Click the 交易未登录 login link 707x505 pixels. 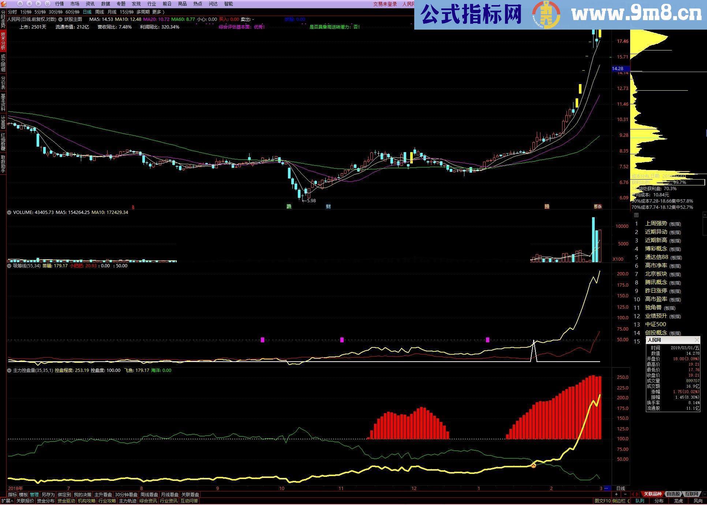click(x=385, y=4)
